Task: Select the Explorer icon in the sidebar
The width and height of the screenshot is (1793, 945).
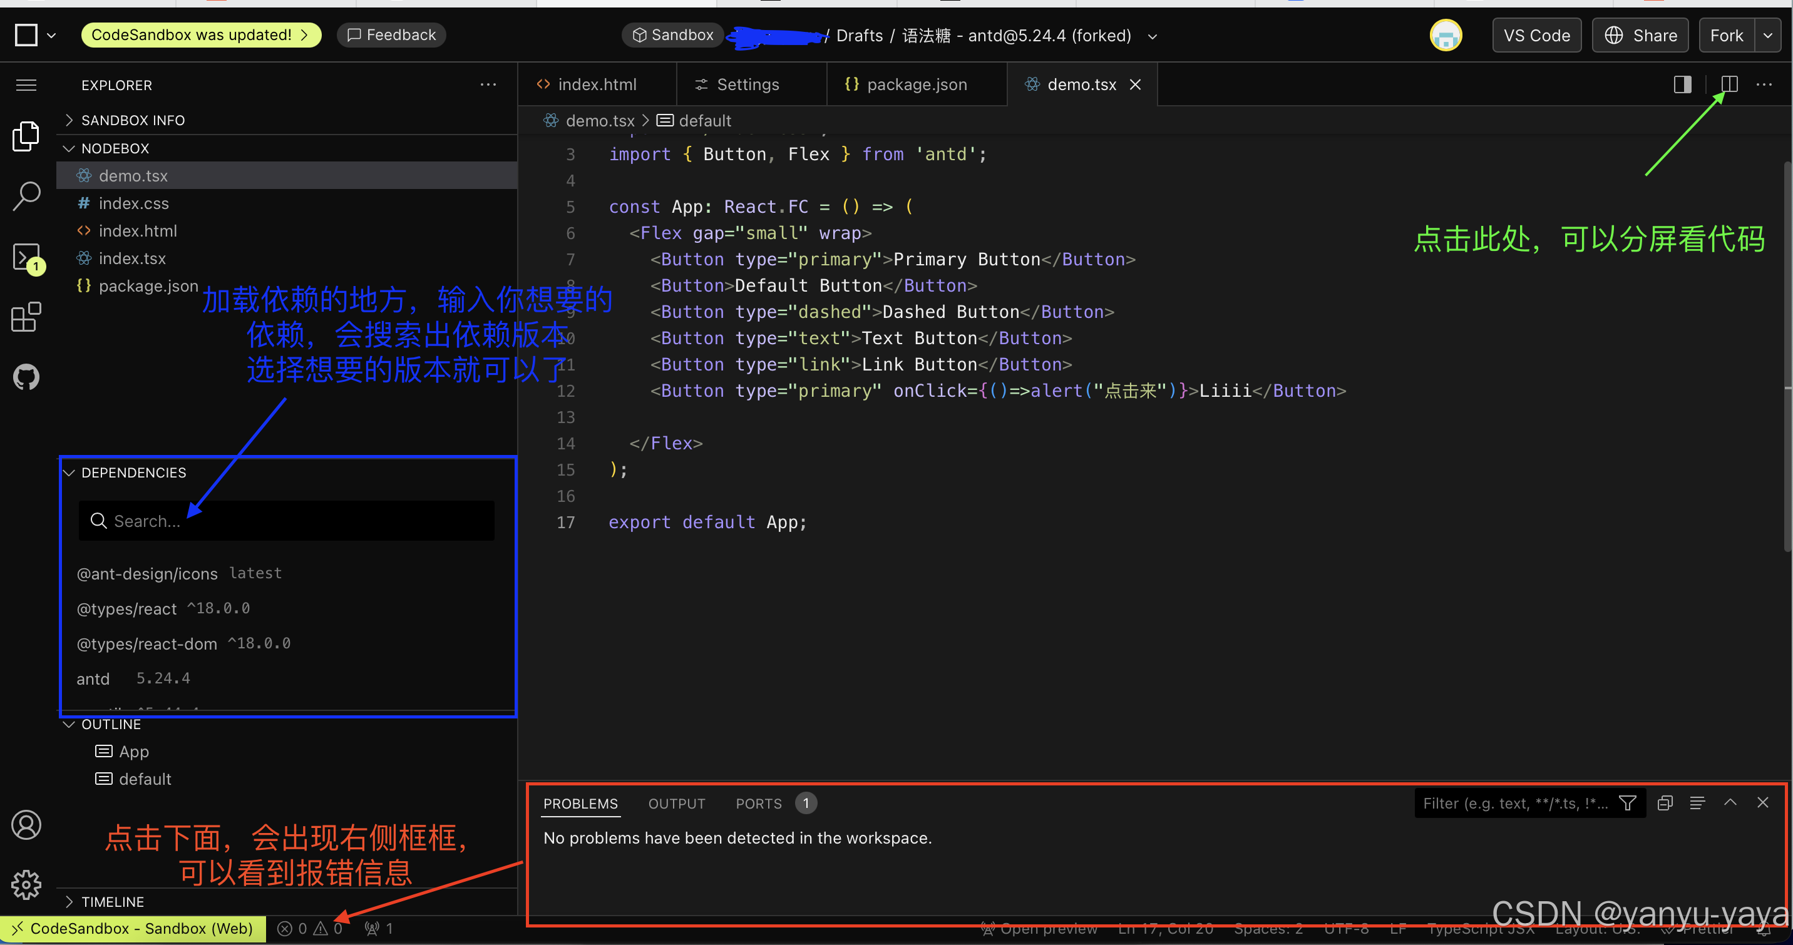Action: click(26, 136)
